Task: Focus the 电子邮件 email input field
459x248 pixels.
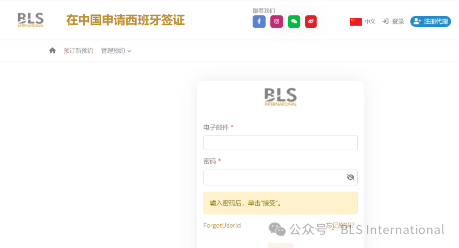Action: tap(280, 143)
